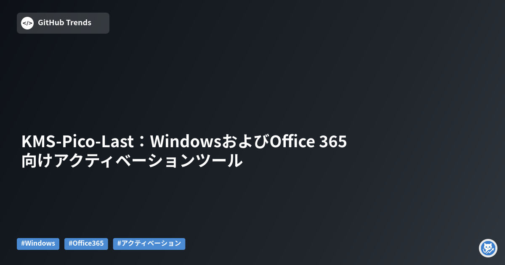This screenshot has width=505, height=265.
Task: Click the word Trends in the top badge
Action: (x=78, y=23)
